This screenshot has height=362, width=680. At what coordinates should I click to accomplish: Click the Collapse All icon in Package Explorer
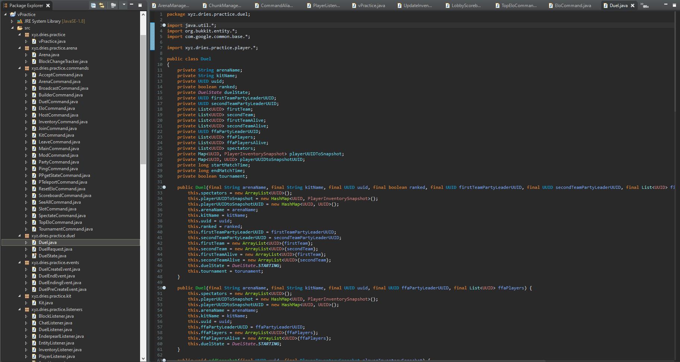click(93, 6)
